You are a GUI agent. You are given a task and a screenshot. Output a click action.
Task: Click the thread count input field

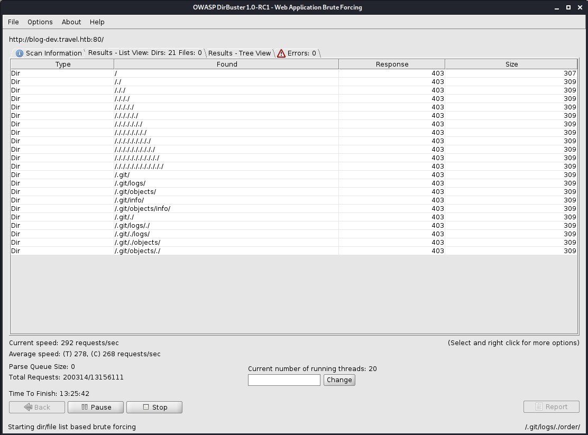284,380
